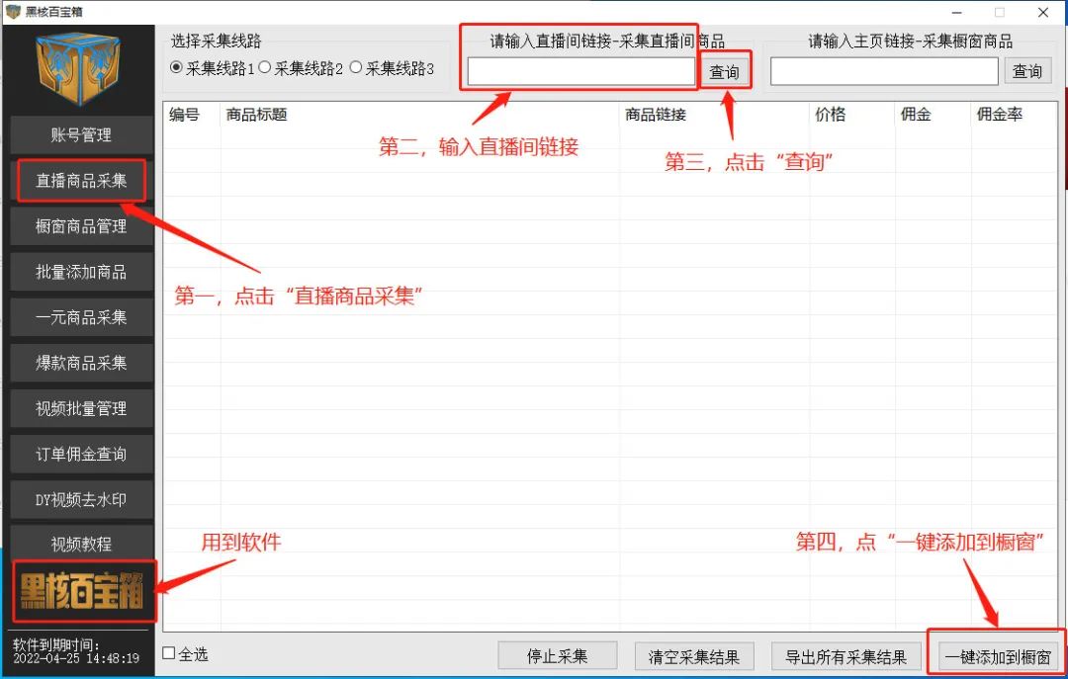The image size is (1068, 679).
Task: Click the treasure box logo icon
Action: tap(79, 69)
